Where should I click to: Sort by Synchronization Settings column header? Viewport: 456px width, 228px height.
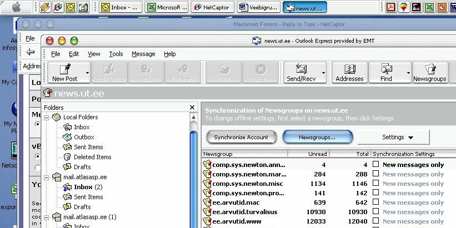[x=414, y=154]
